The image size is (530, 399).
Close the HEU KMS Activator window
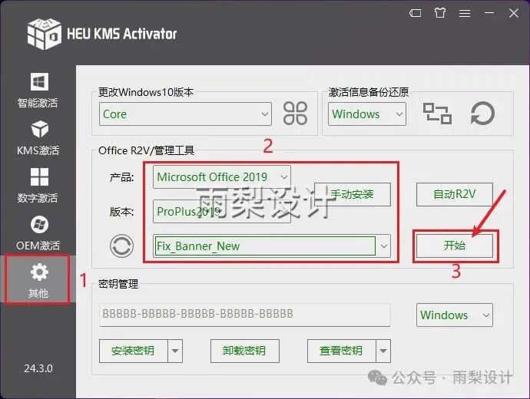pyautogui.click(x=514, y=13)
